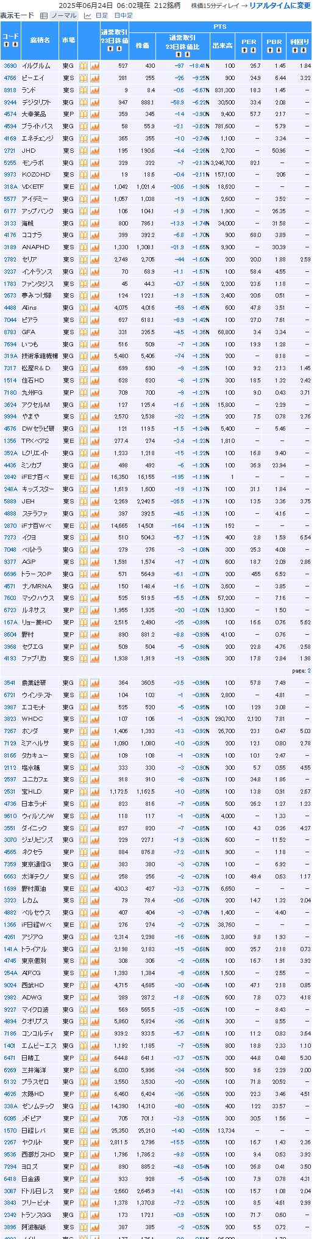Open the chart icon for アップバンク

click(x=94, y=211)
